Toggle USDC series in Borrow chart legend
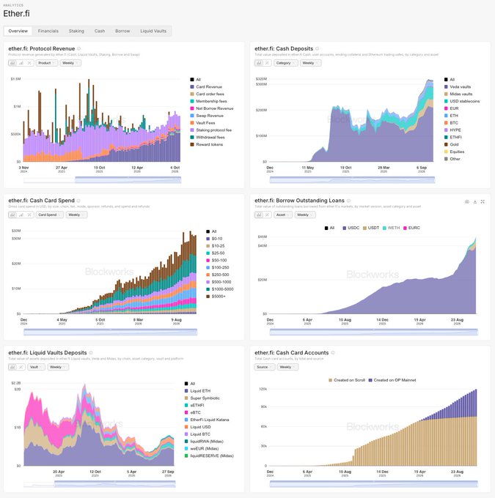This screenshot has width=495, height=498. point(351,228)
